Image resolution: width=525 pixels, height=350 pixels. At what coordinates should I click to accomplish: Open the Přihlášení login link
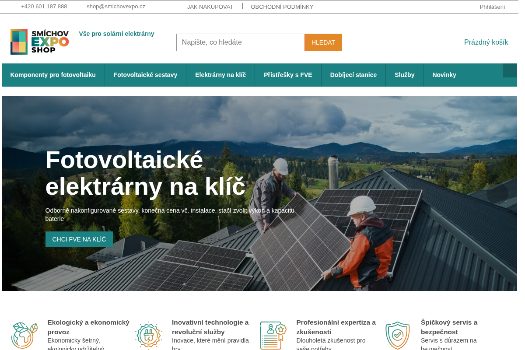coord(492,7)
